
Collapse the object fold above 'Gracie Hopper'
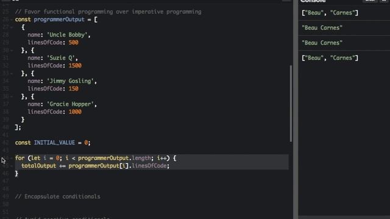coord(12,97)
